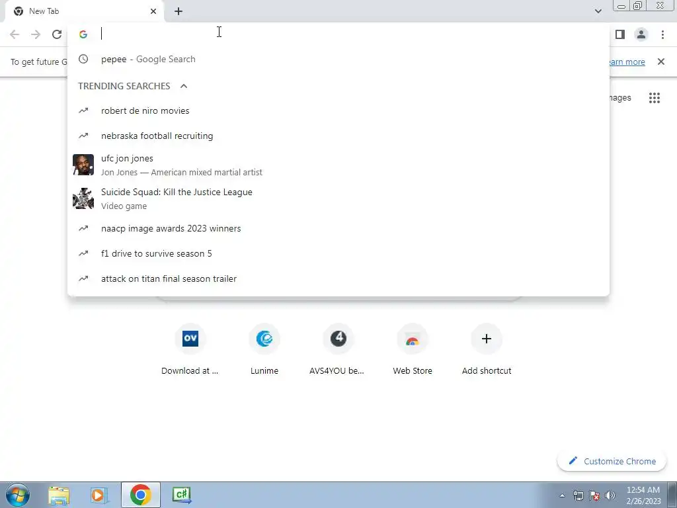Open the Download at shortcut tile
This screenshot has width=677, height=508.
click(190, 350)
